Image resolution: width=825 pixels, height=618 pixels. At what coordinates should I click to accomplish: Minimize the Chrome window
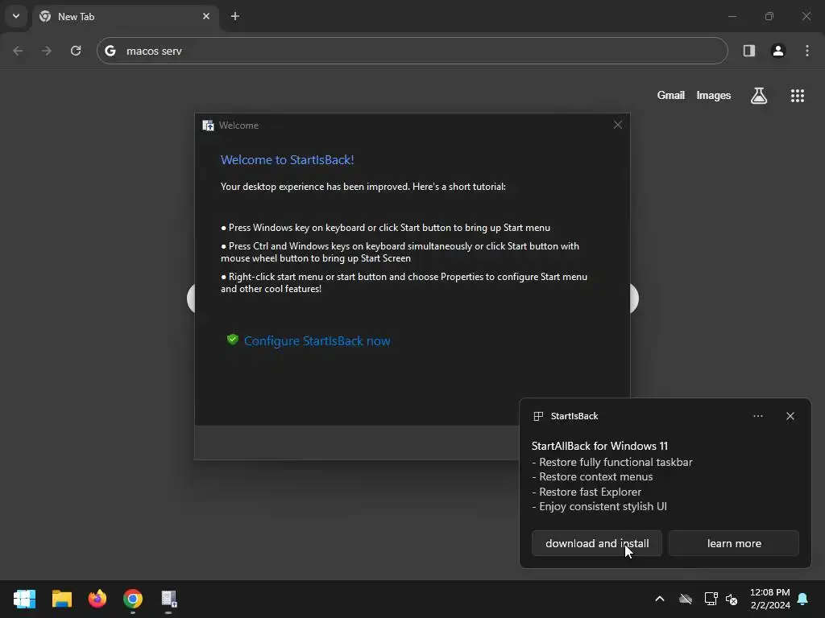pos(732,16)
